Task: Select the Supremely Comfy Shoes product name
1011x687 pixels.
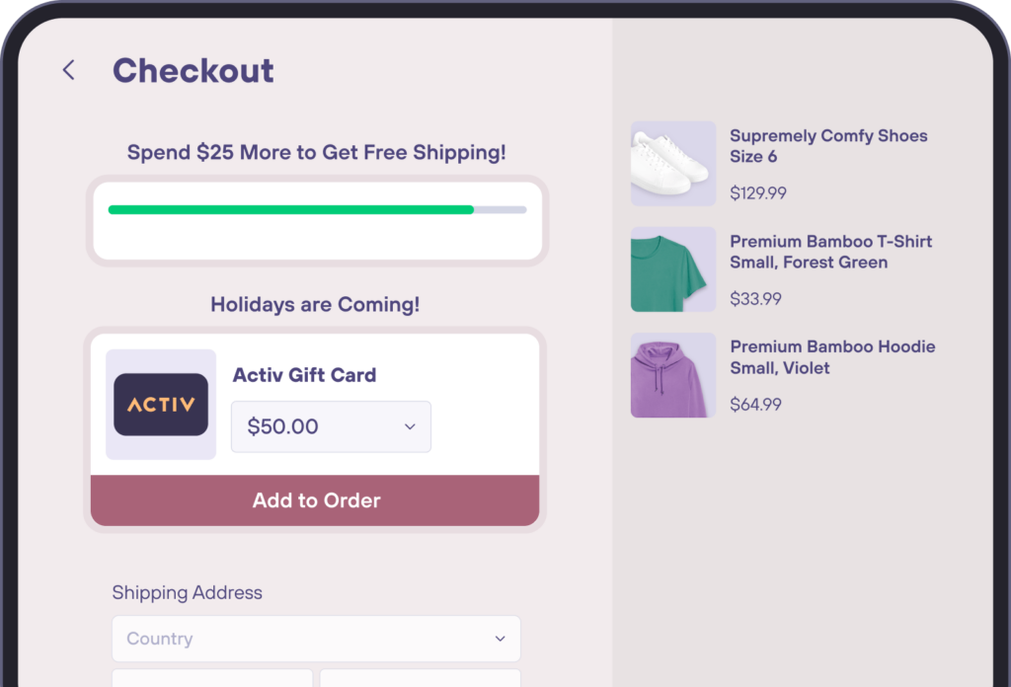Action: [x=828, y=146]
